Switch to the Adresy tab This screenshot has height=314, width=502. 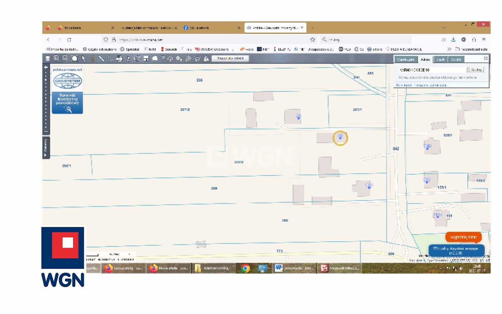click(425, 59)
